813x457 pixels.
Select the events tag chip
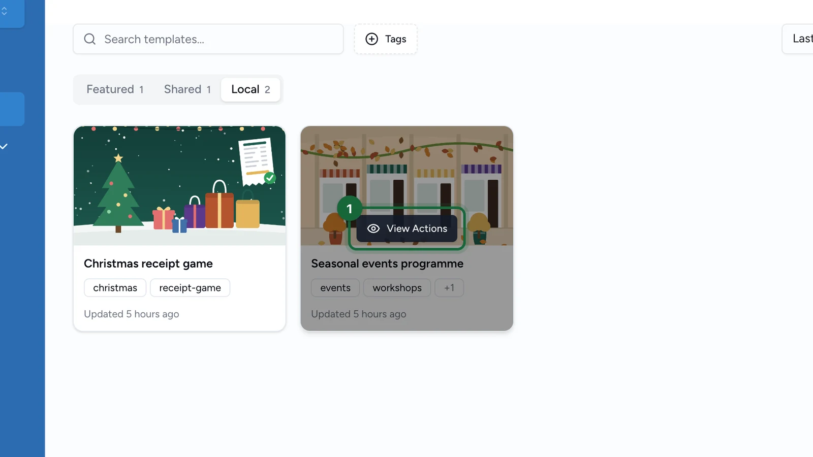[335, 288]
